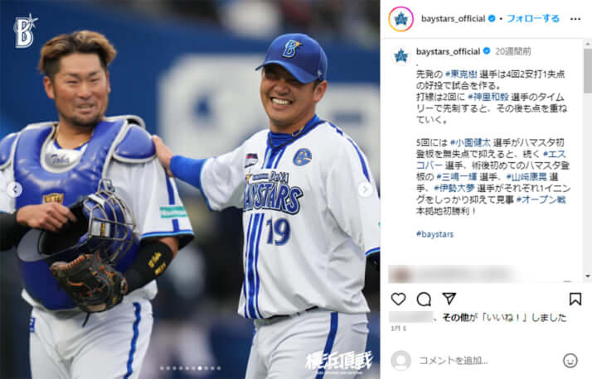
Task: Go to next photo arrow
Action: coord(365,189)
